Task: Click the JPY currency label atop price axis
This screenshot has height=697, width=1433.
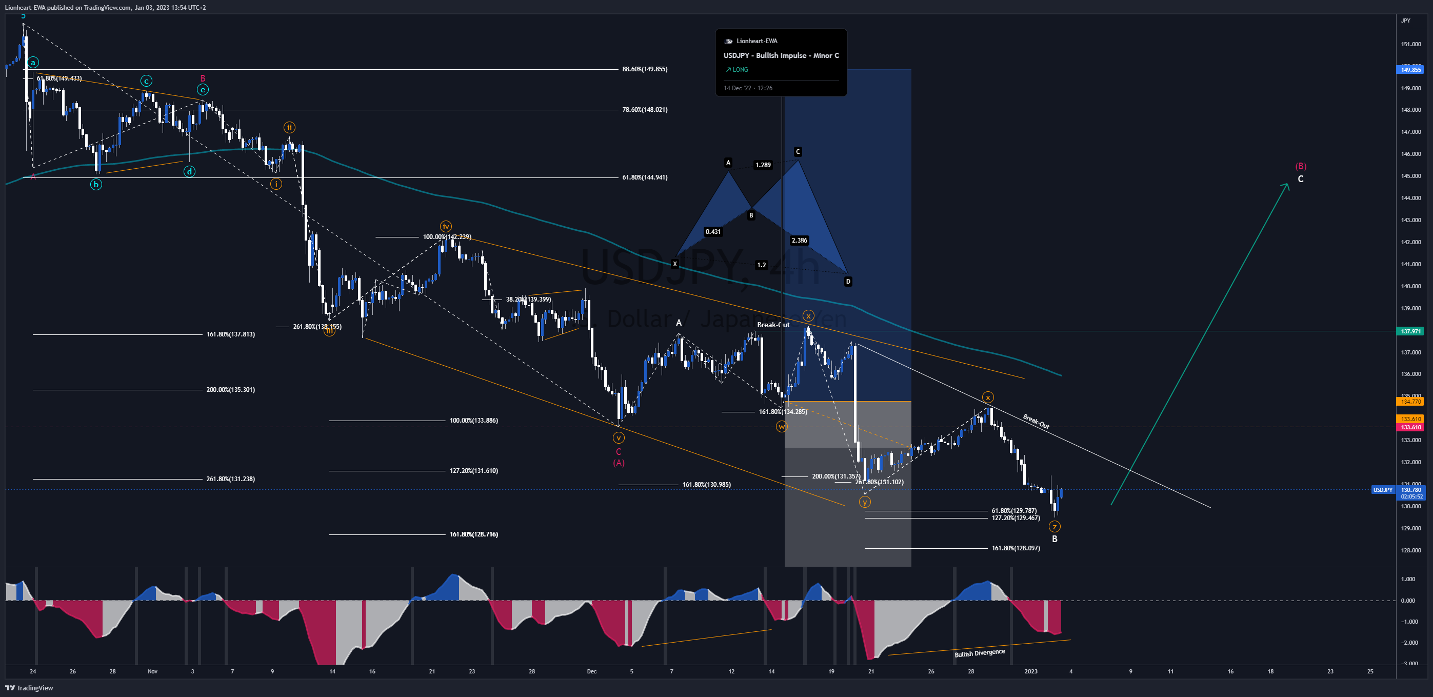Action: [1405, 21]
